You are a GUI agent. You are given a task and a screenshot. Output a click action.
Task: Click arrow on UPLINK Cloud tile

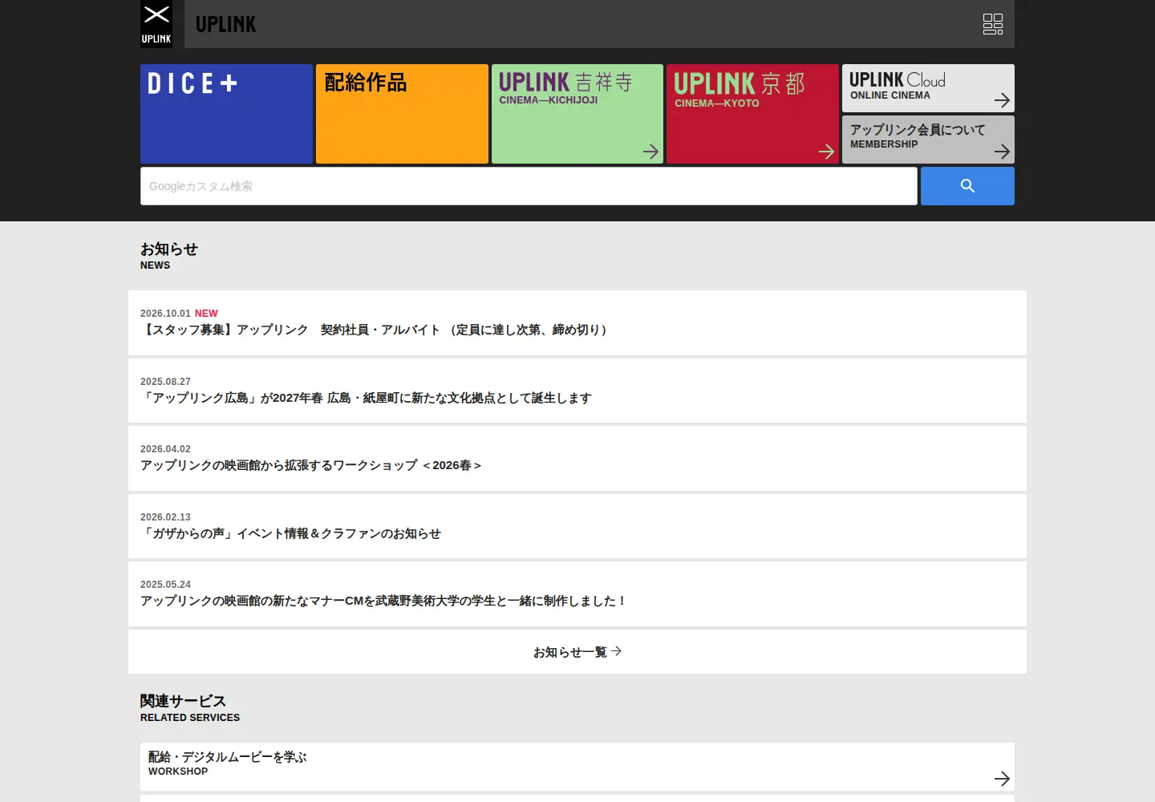coord(1002,100)
